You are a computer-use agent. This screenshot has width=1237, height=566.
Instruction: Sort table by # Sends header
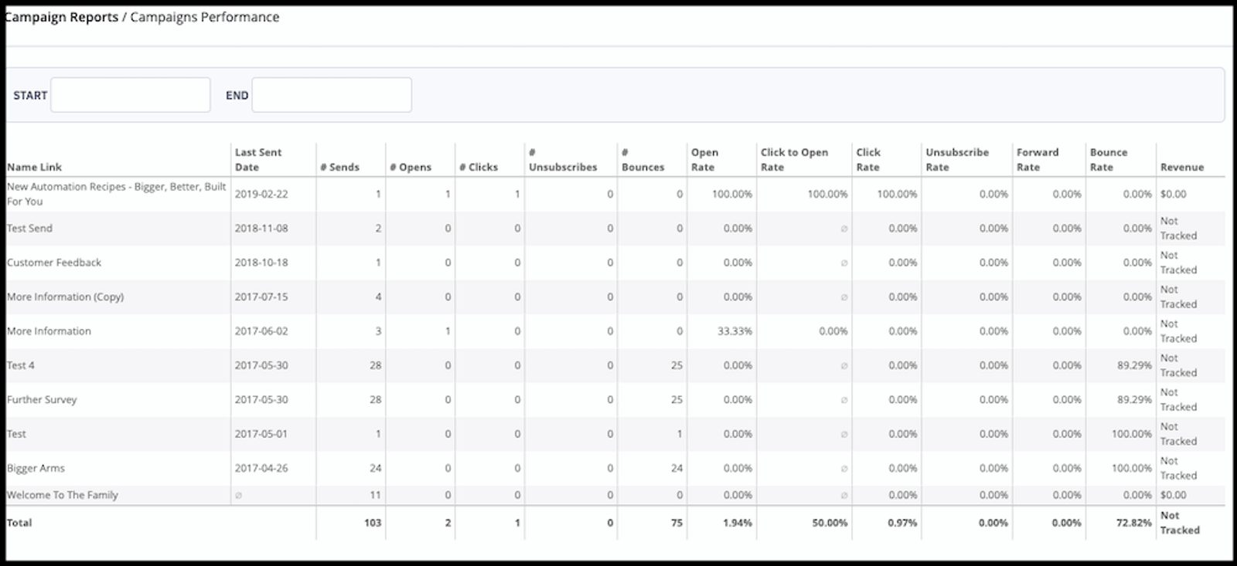click(x=339, y=167)
